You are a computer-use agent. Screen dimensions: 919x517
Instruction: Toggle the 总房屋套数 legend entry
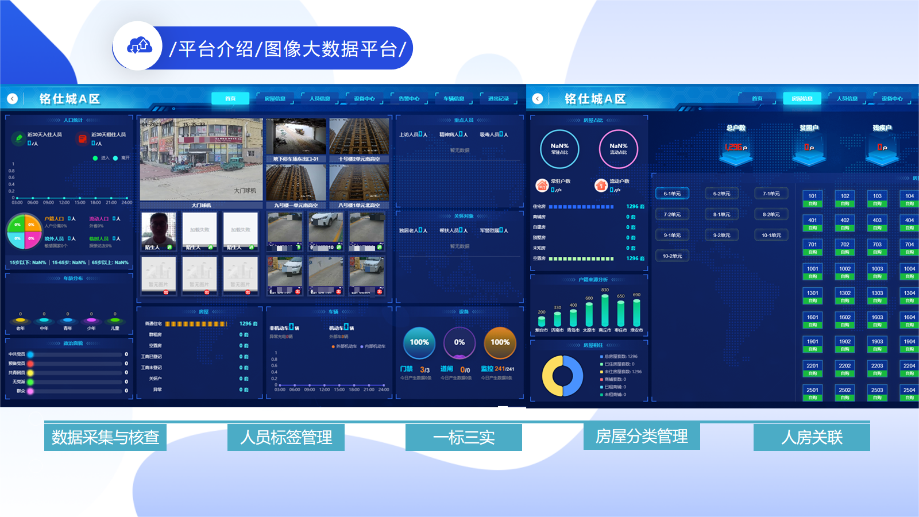click(619, 356)
